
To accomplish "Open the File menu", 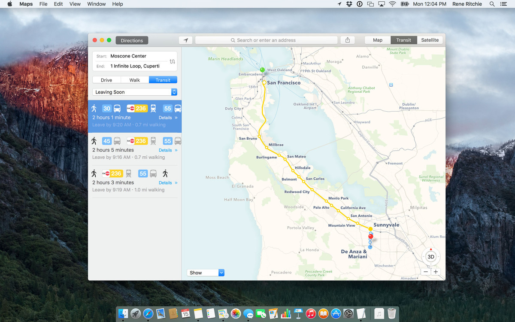I will tap(43, 4).
